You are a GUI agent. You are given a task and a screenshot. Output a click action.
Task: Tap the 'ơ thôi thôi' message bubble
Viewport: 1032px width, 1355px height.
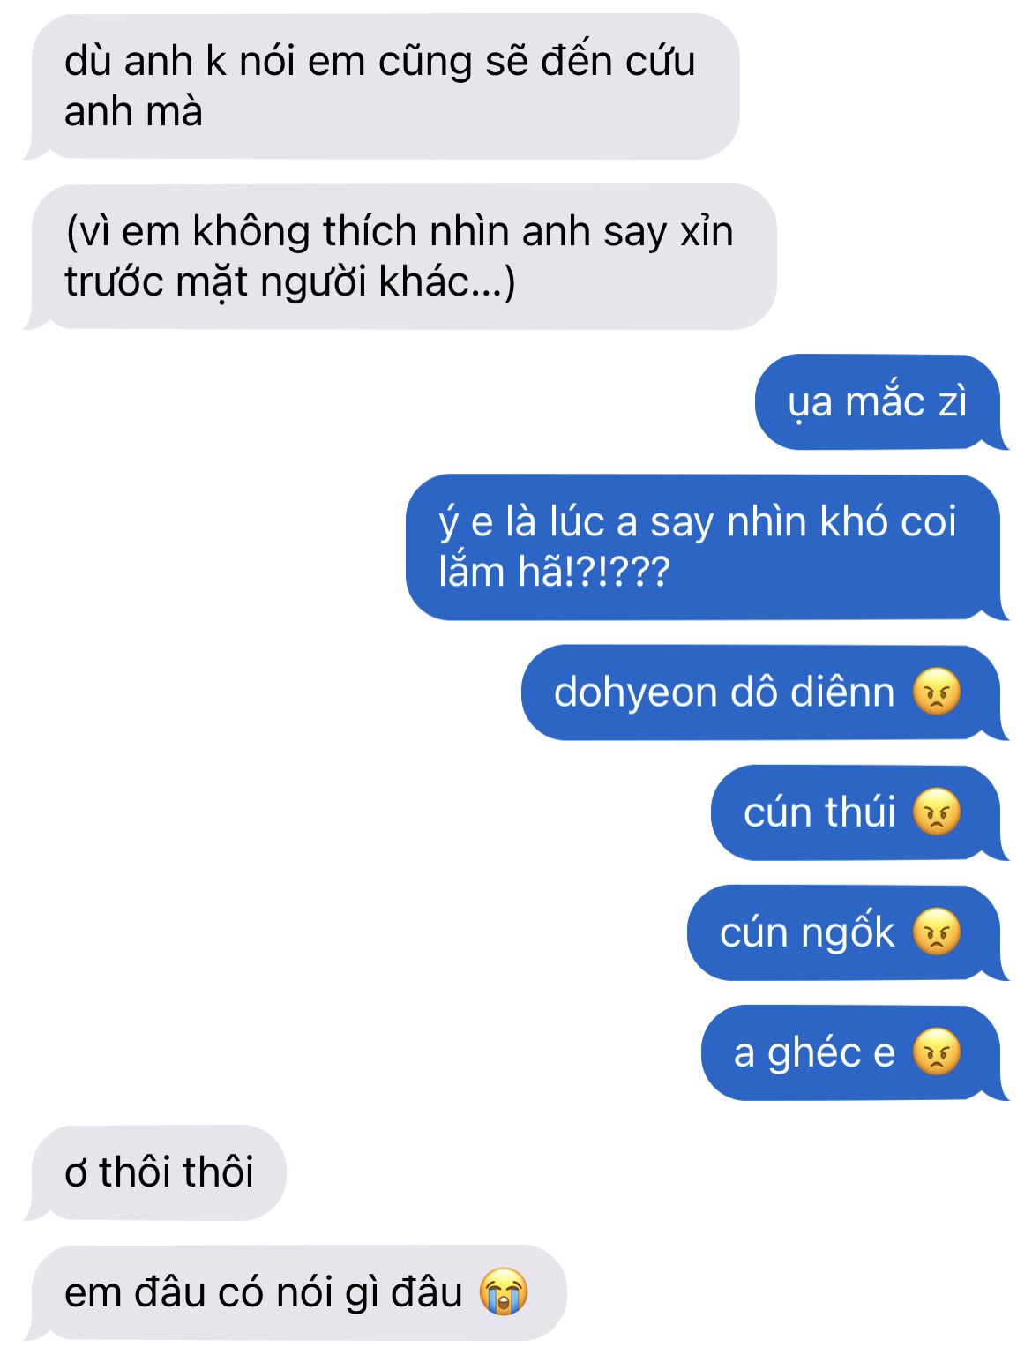coord(155,1172)
